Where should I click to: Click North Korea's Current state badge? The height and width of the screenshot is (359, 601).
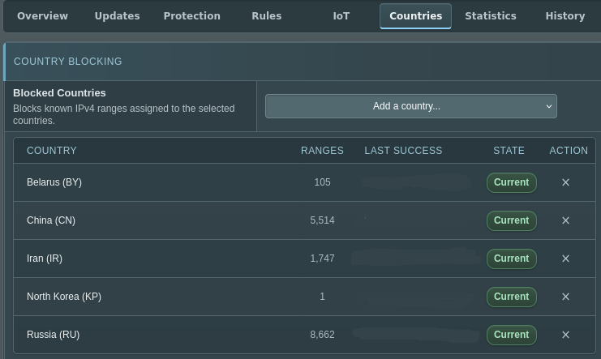511,297
